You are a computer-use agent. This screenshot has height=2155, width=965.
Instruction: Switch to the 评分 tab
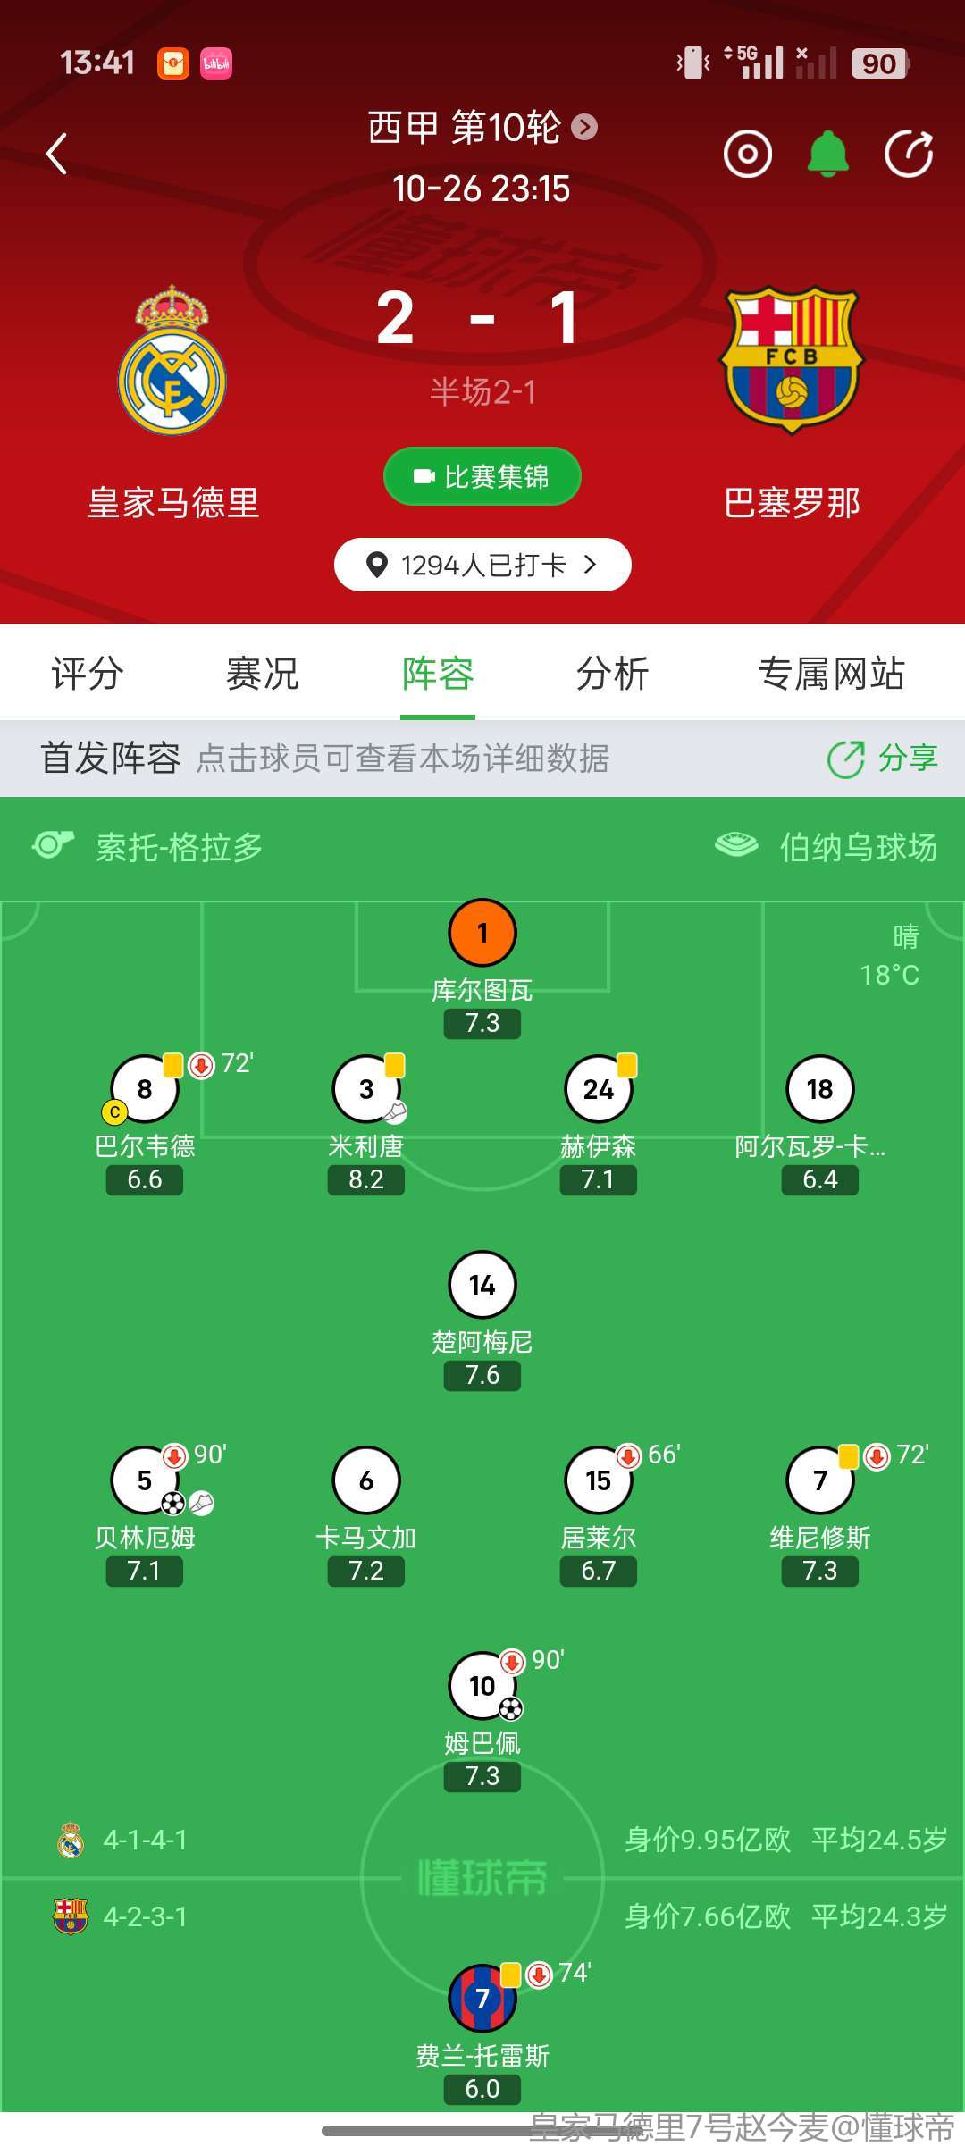(87, 674)
